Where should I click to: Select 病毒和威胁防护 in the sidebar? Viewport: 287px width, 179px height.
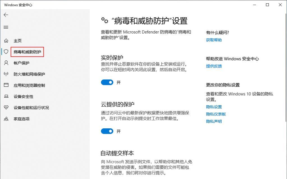pyautogui.click(x=27, y=52)
